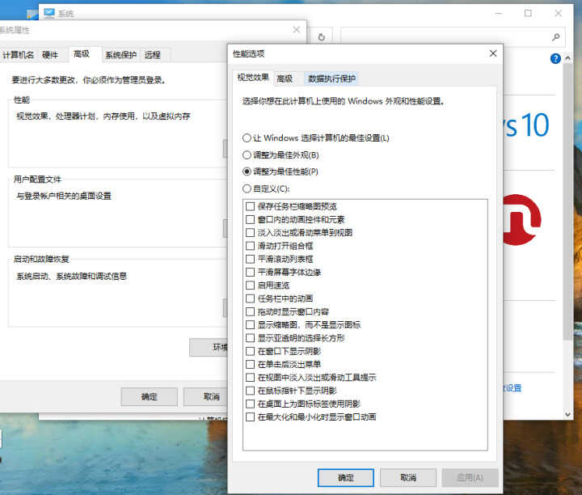Click 确定 in the 性能选项 dialog
This screenshot has width=582, height=495.
(346, 477)
